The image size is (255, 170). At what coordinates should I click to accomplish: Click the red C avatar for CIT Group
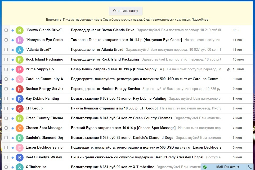tap(20, 108)
